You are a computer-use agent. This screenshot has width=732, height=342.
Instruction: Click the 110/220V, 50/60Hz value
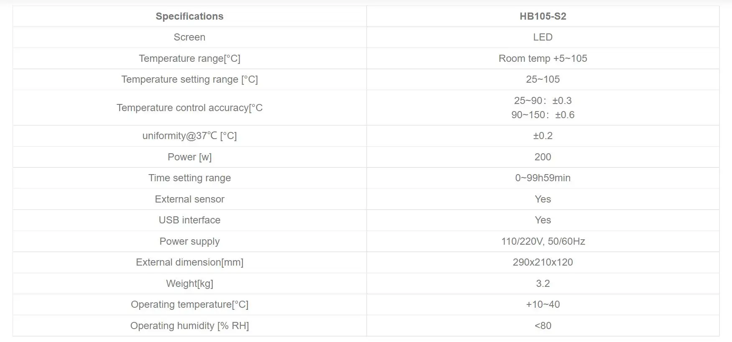coord(543,241)
